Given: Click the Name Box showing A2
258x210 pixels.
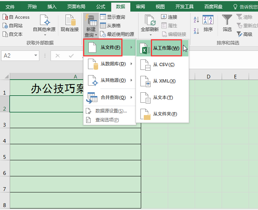Looking at the screenshot, I should point(17,56).
